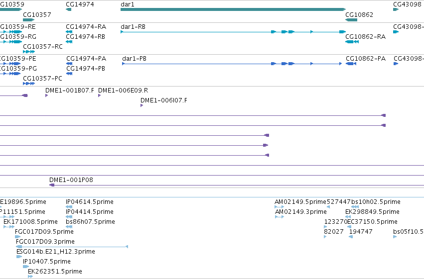Click the DME1-001P08 arrowhead glyph
Screen dimensions: 424x279
point(52,185)
